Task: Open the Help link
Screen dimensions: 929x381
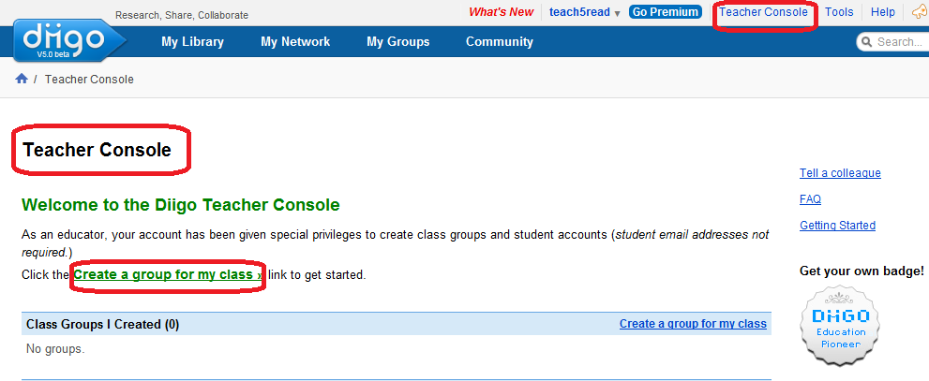Action: (882, 12)
